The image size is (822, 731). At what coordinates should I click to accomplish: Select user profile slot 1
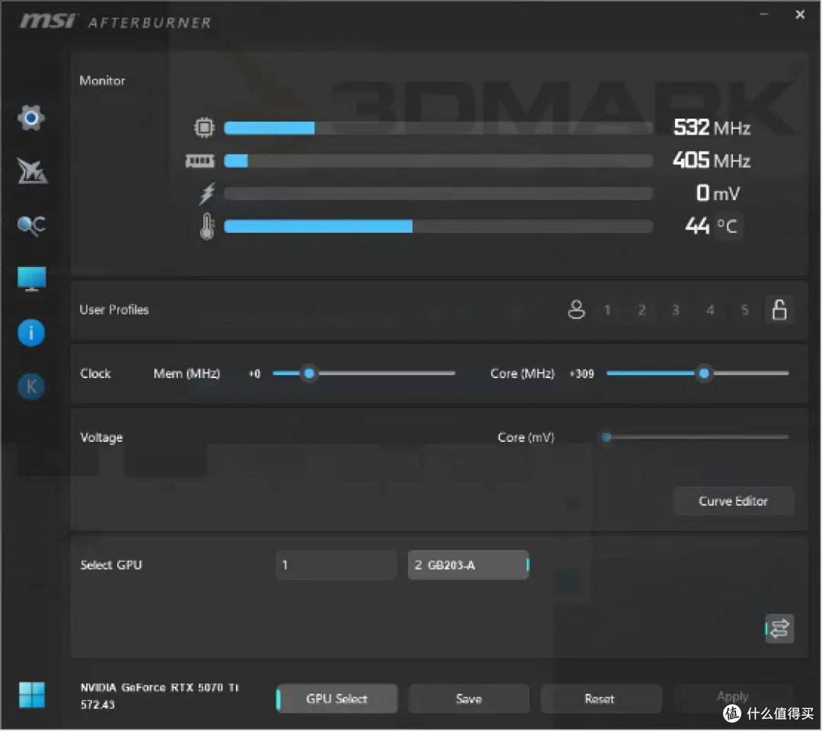[x=607, y=310]
